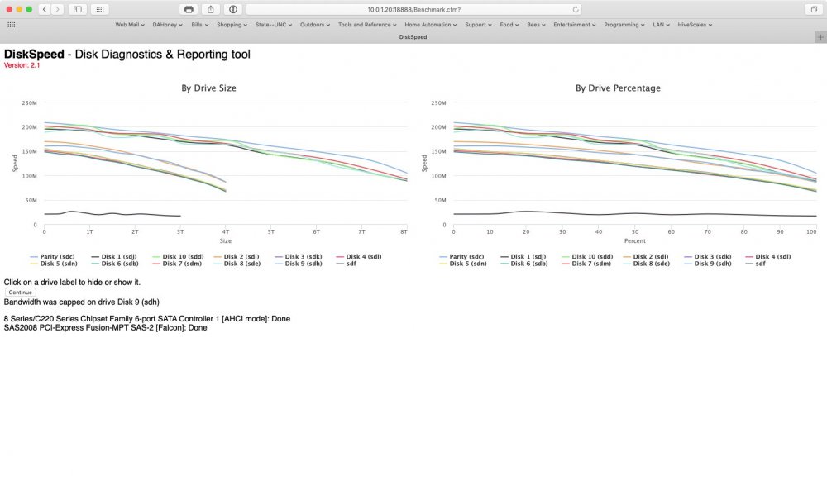Image resolution: width=827 pixels, height=495 pixels.
Task: Open the Home Automation bookmarks folder
Action: tap(430, 25)
